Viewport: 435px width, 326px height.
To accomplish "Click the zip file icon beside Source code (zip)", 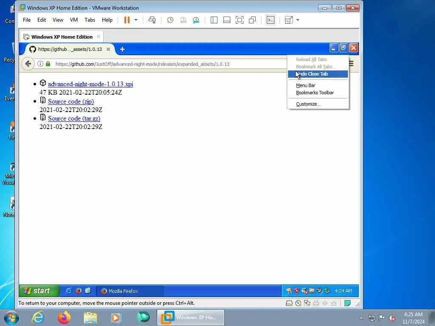I will pyautogui.click(x=43, y=100).
